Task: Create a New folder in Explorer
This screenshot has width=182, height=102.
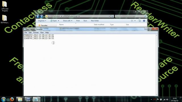Action: tap(95, 21)
